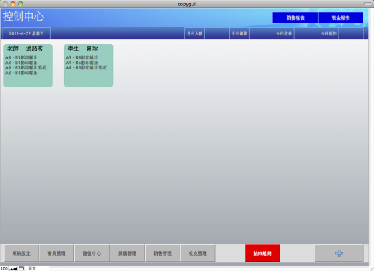374x271 pixels.
Task: Click the window resize grip corner
Action: pos(371,268)
